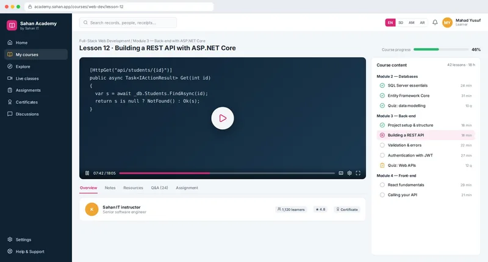Click React fundamentals status circle

tap(382, 185)
